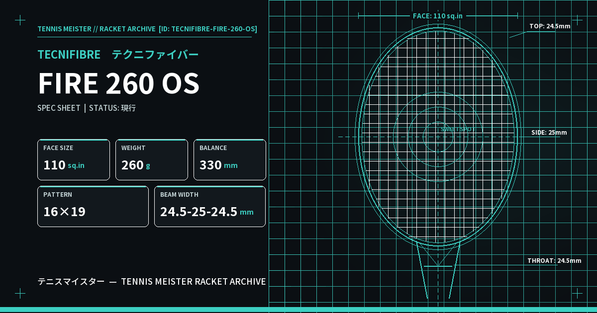Click the crosshair marker at top-right corner
The height and width of the screenshot is (313, 597).
click(x=577, y=20)
